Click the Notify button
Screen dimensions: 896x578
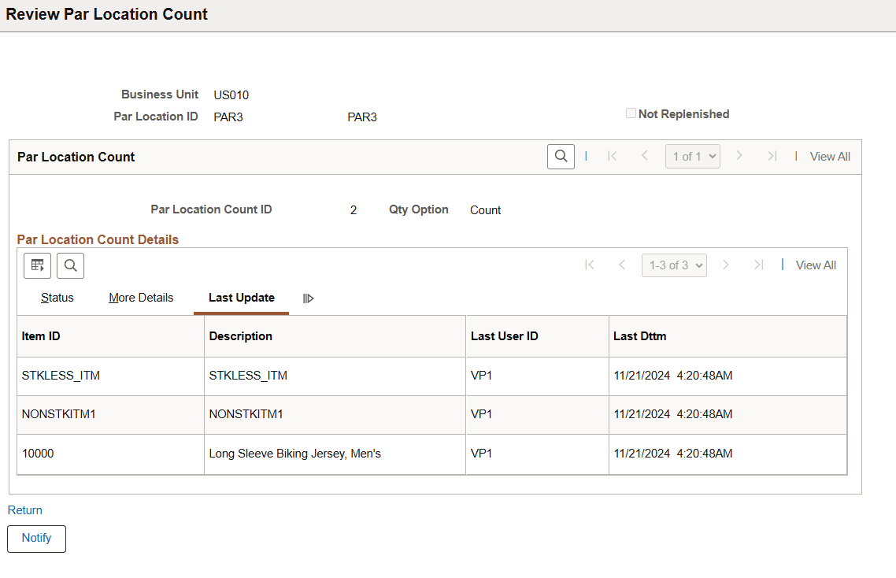(x=36, y=539)
